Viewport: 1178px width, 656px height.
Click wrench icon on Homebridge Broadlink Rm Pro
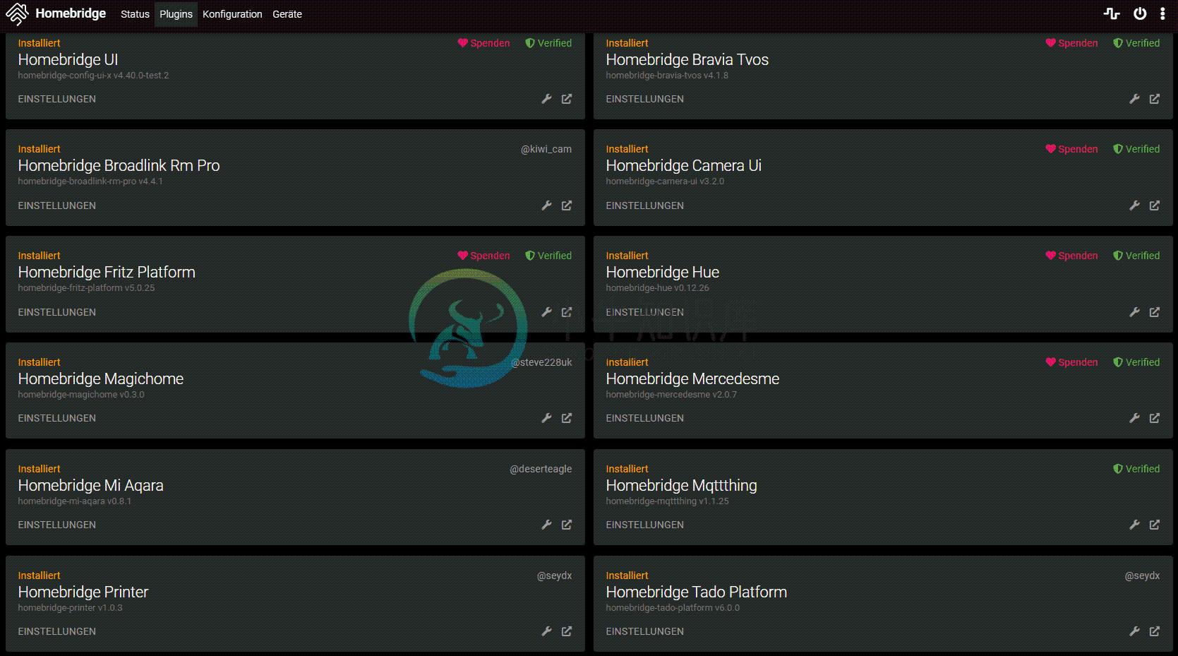546,205
